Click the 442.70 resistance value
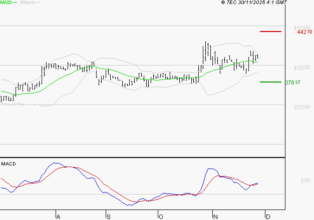This screenshot has height=220, width=314. point(304,32)
